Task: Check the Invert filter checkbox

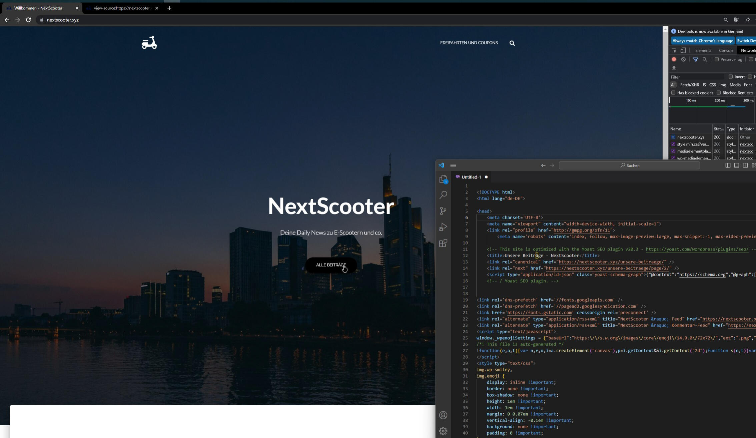Action: (730, 77)
